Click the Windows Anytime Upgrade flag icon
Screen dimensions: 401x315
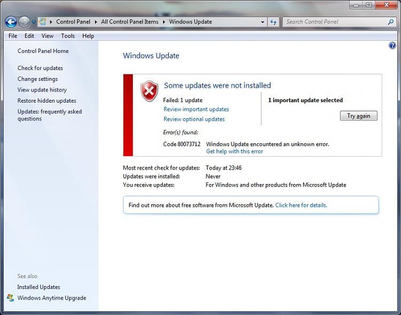10,298
